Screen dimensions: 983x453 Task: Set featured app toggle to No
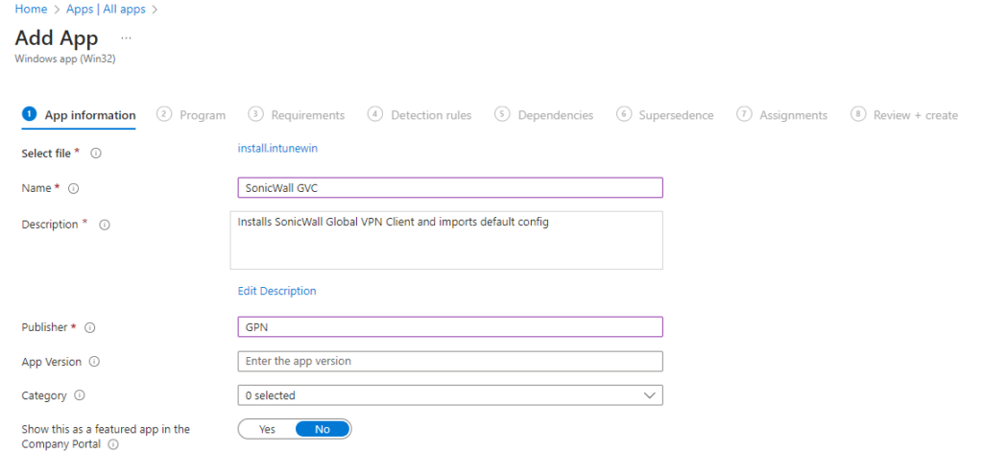click(x=323, y=429)
